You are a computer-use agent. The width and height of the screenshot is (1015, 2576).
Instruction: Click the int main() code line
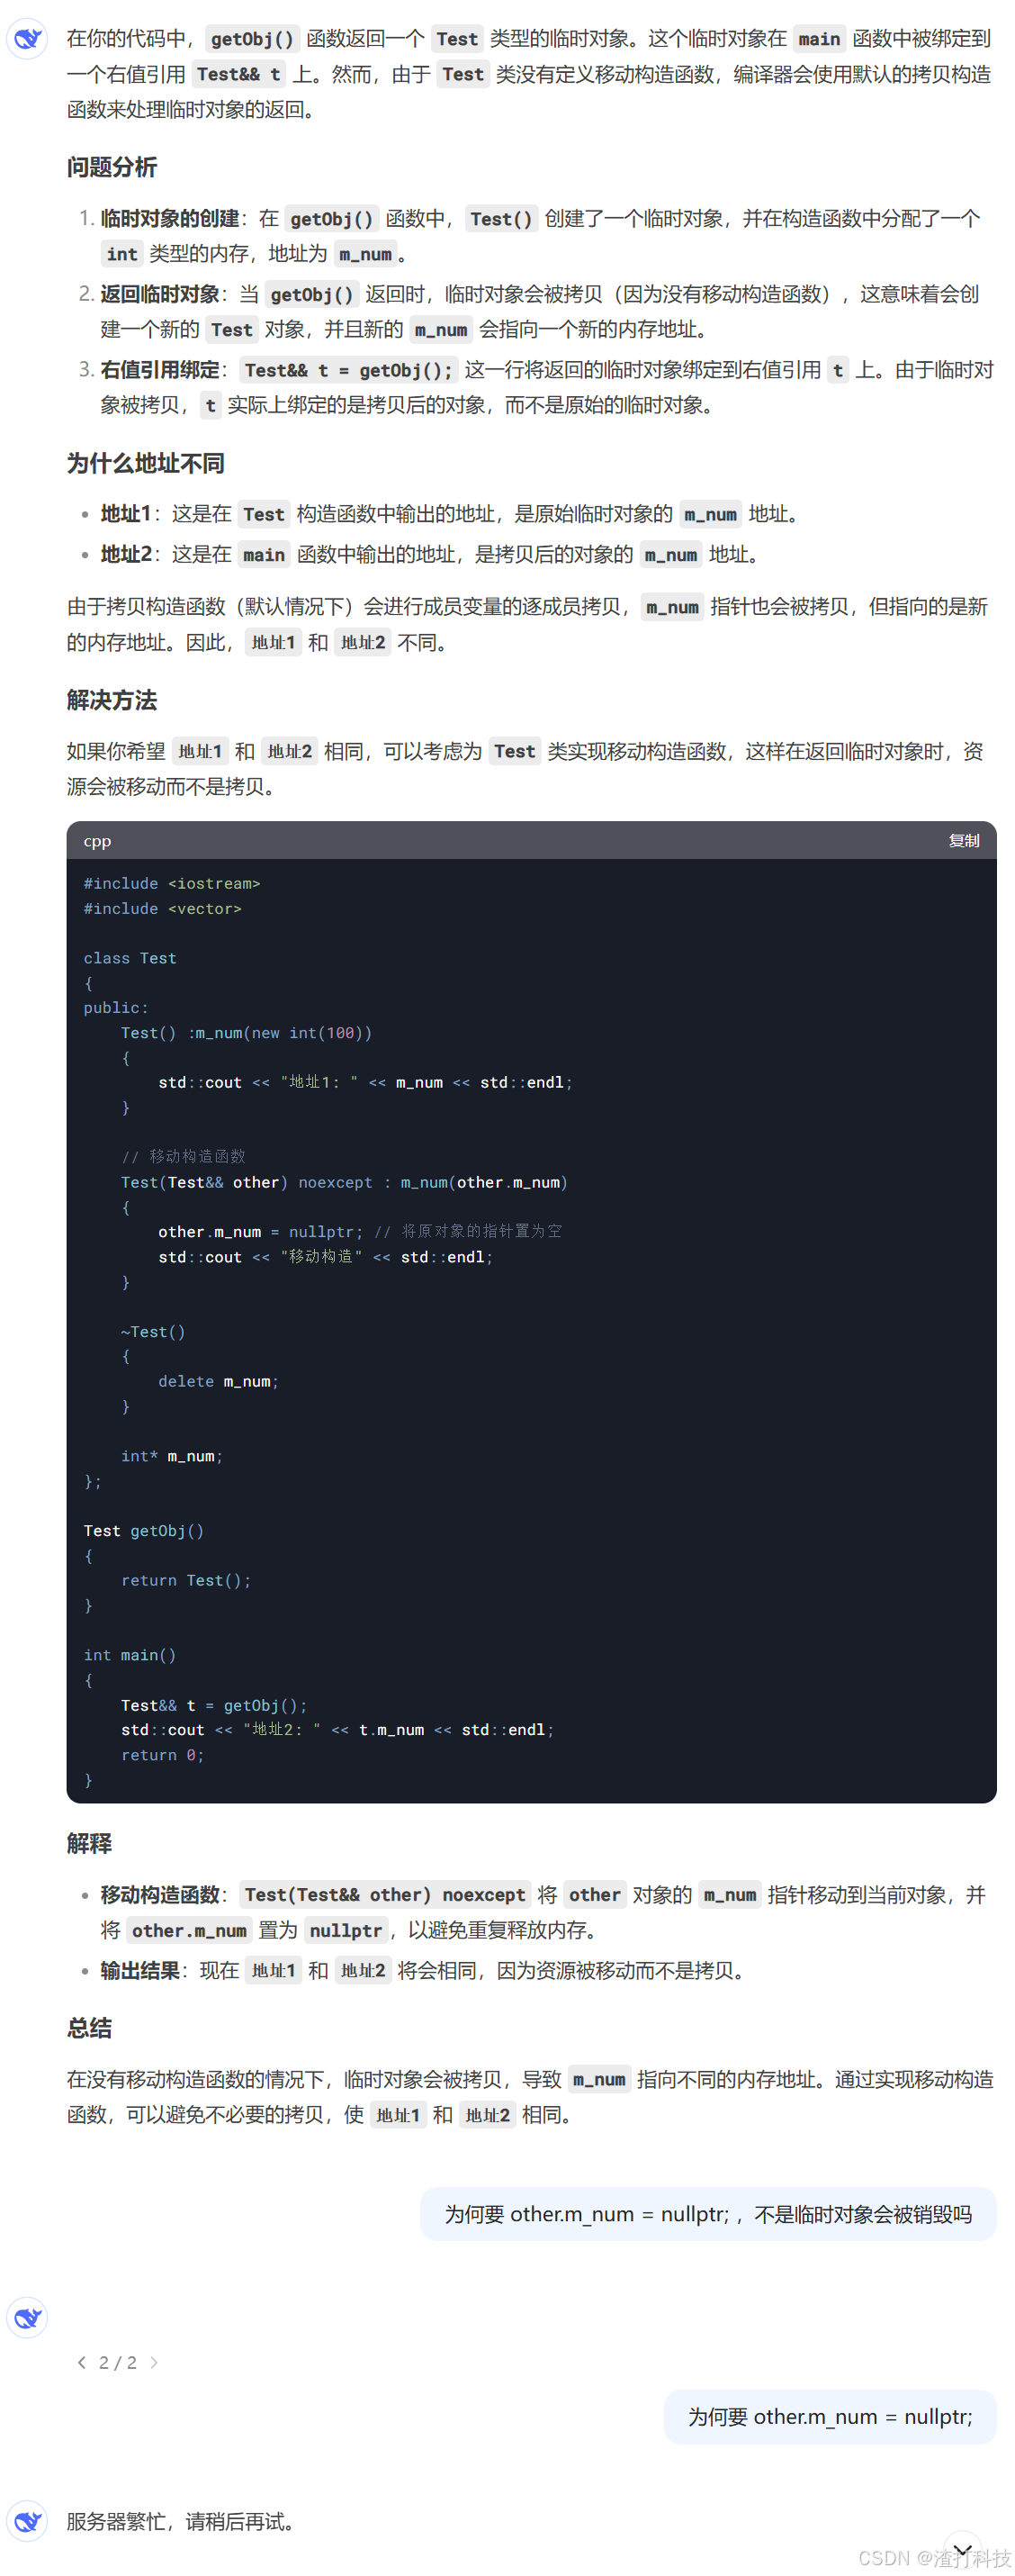pyautogui.click(x=130, y=1655)
